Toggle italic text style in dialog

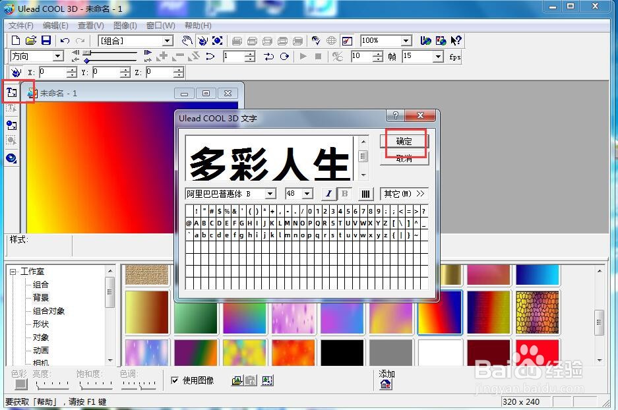click(328, 194)
